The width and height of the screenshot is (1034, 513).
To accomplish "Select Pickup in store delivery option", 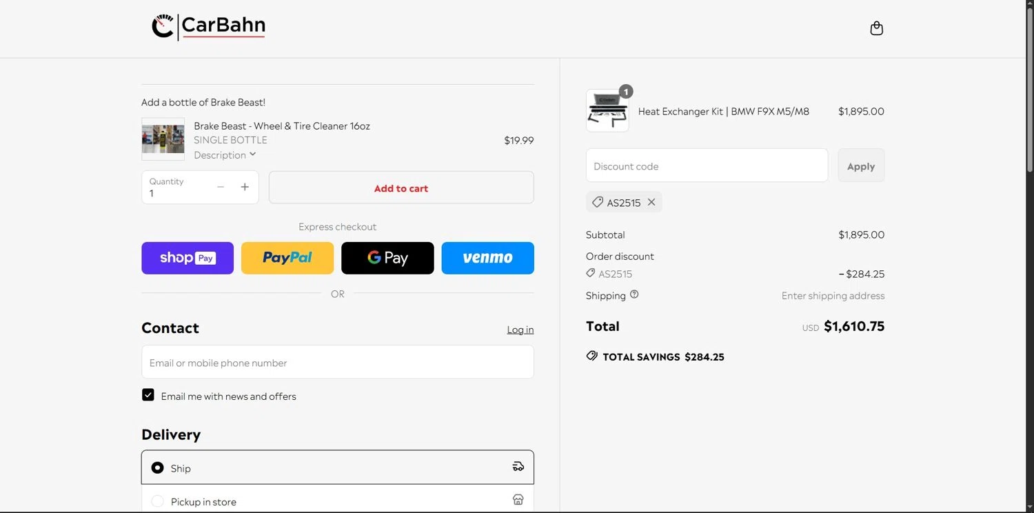I will tap(338, 501).
